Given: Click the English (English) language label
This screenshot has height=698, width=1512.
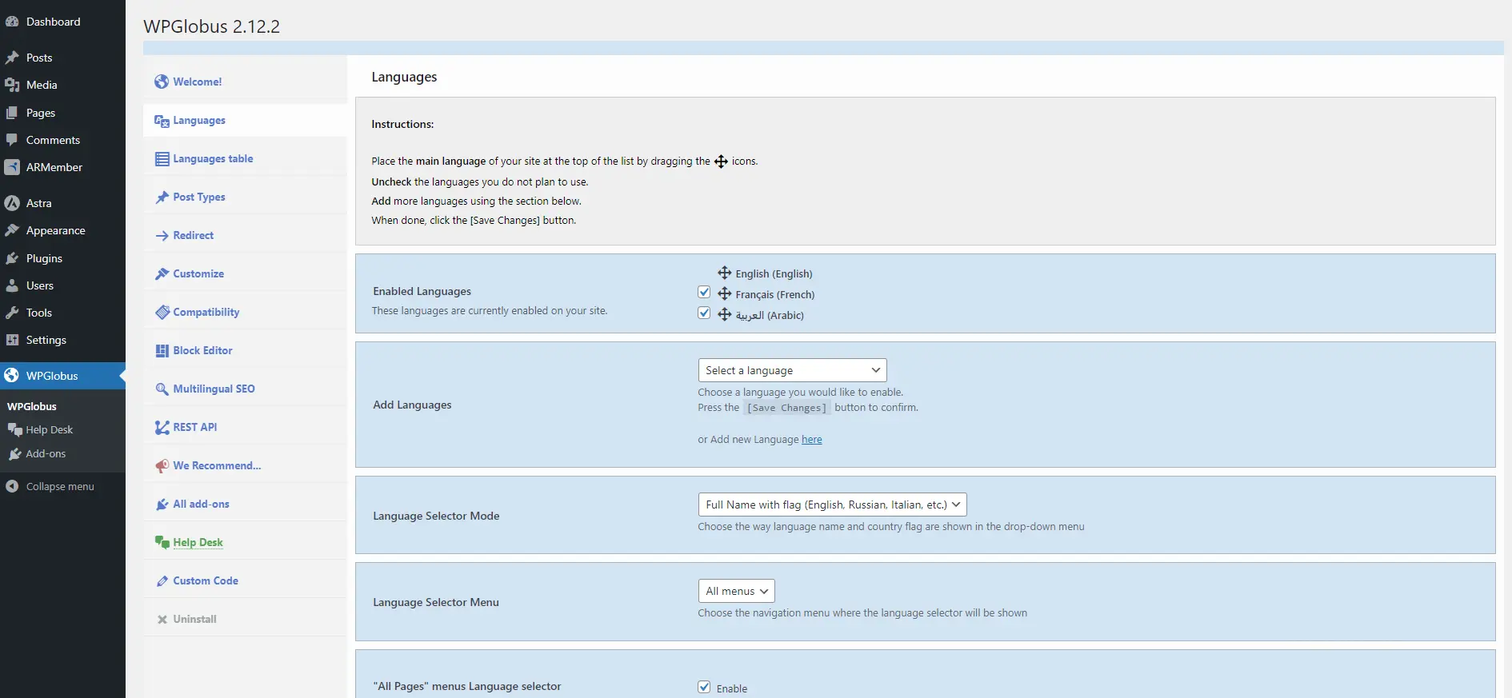Looking at the screenshot, I should coord(774,273).
